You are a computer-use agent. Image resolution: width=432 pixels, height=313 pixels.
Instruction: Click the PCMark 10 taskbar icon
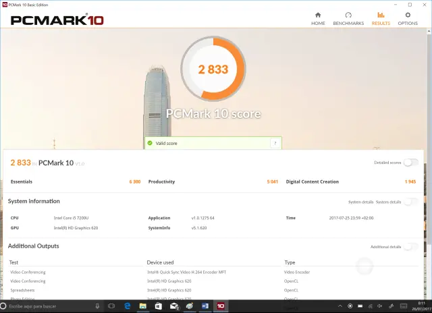click(220, 306)
